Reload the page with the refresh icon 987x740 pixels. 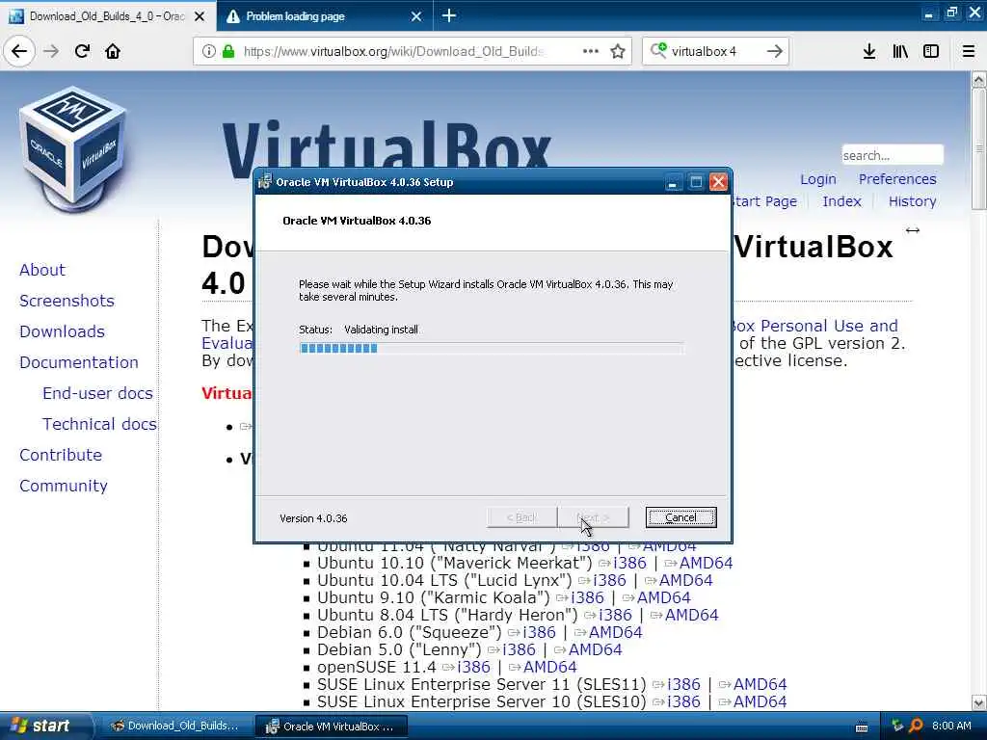tap(82, 51)
